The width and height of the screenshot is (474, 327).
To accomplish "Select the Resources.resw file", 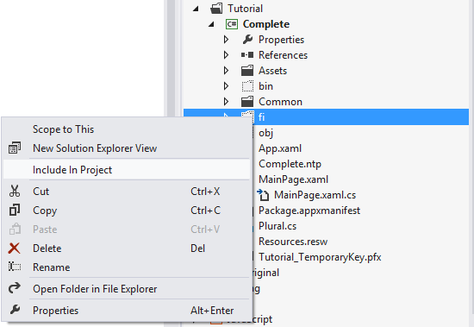I will click(x=293, y=242).
